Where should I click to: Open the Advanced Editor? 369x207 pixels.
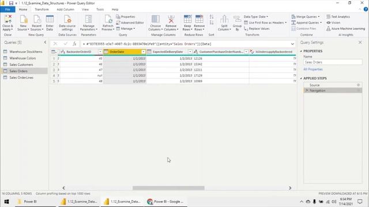click(x=130, y=22)
